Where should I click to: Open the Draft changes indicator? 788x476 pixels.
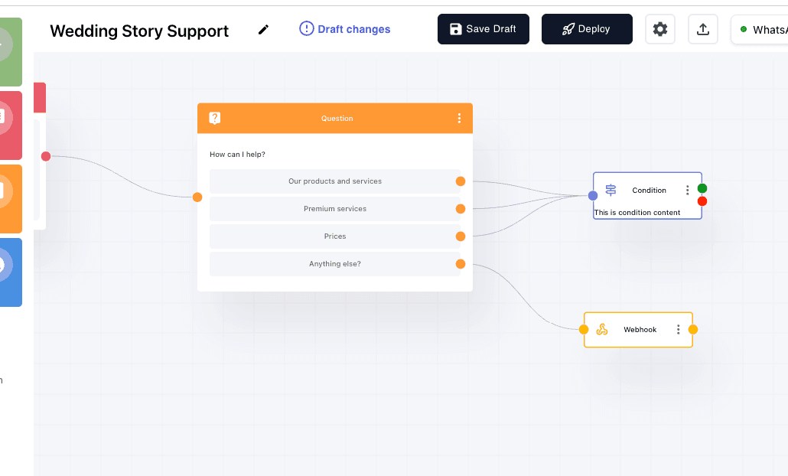(345, 29)
